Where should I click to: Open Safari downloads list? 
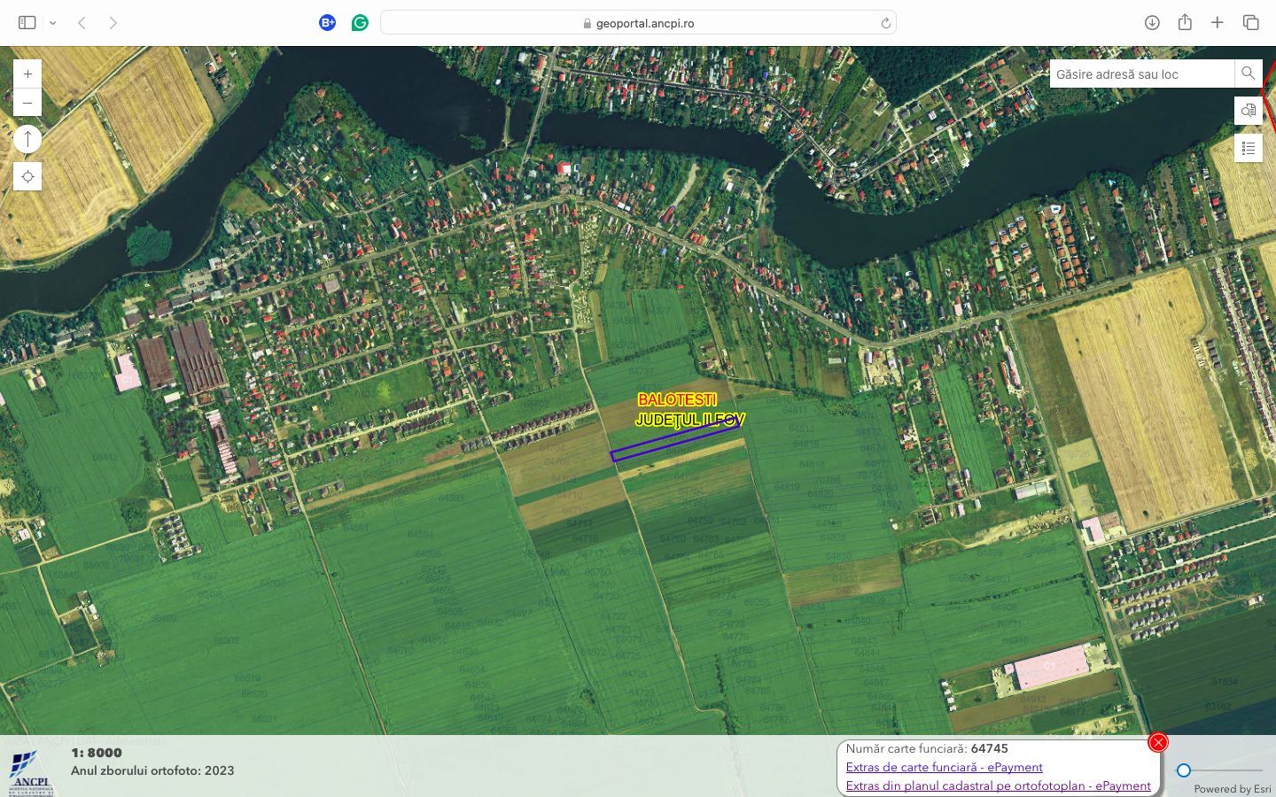point(1152,23)
